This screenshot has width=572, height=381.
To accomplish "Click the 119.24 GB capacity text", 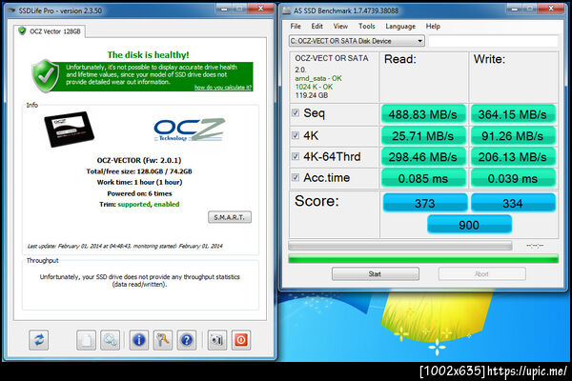I will [x=312, y=95].
